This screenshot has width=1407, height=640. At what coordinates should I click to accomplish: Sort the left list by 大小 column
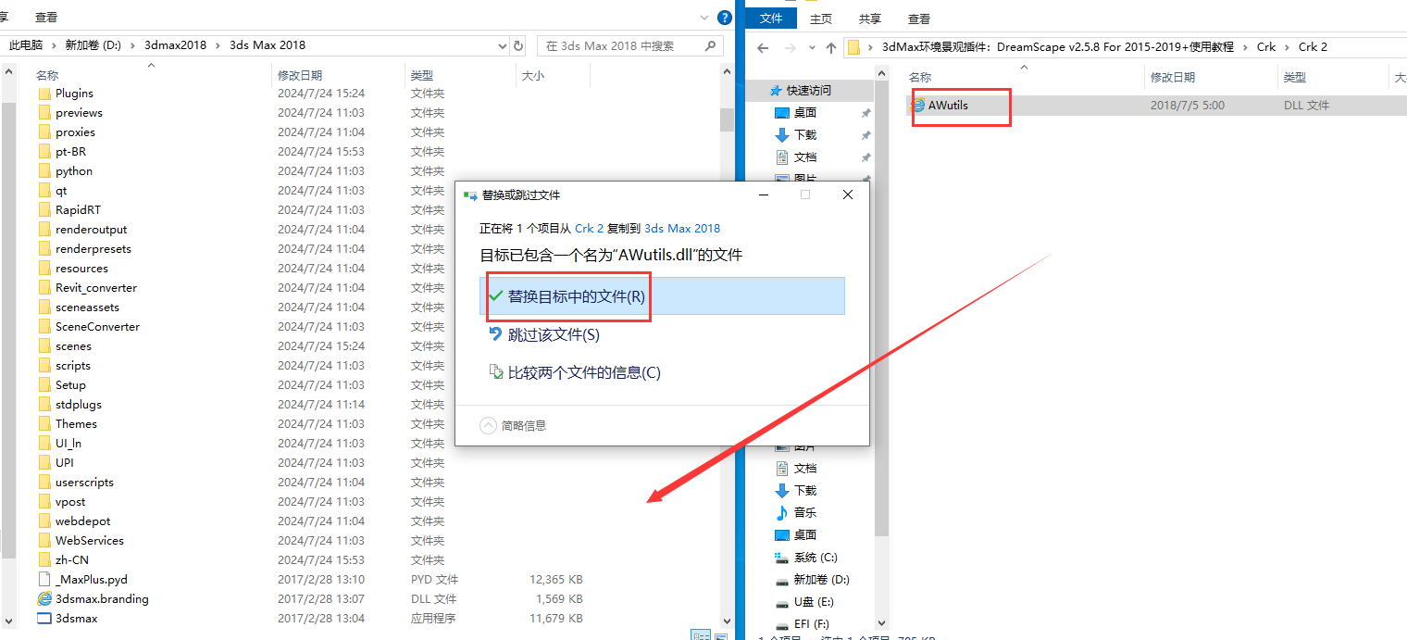533,75
